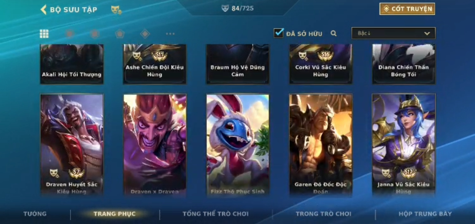Open the Hộp Trưng Bày tab
This screenshot has width=475, height=224.
click(425, 214)
